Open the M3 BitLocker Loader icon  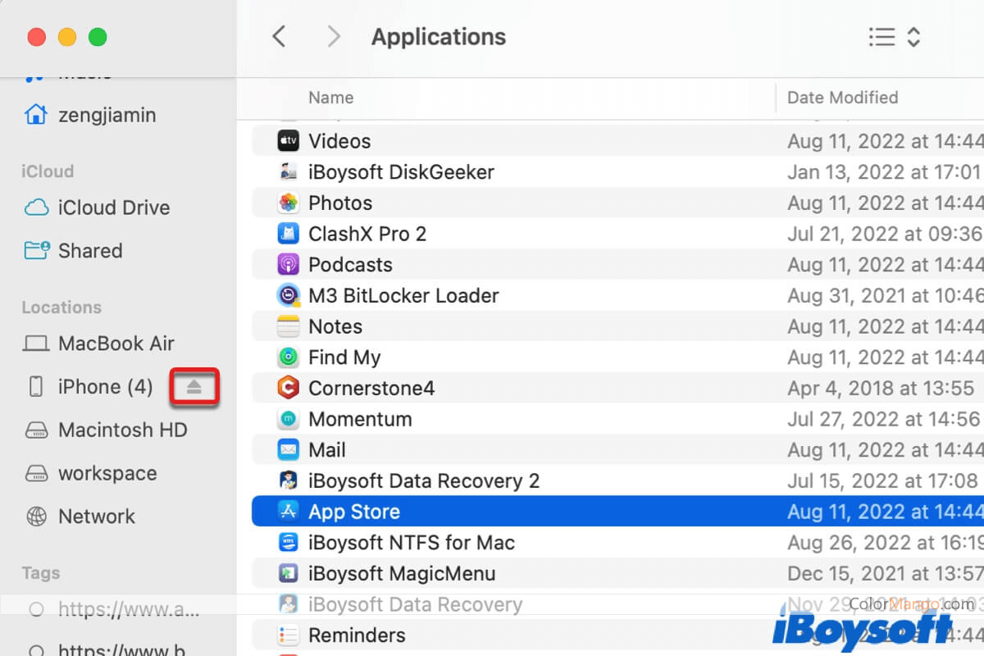(x=288, y=295)
